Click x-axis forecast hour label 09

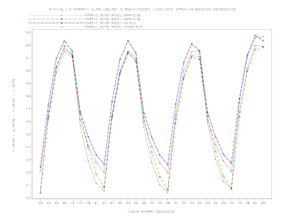pyautogui.click(x=64, y=203)
